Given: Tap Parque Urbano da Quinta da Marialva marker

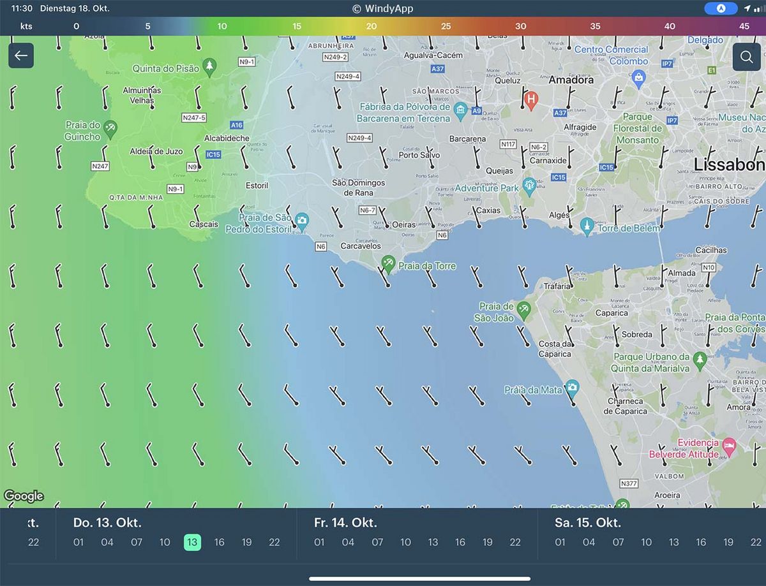Looking at the screenshot, I should pos(700,359).
